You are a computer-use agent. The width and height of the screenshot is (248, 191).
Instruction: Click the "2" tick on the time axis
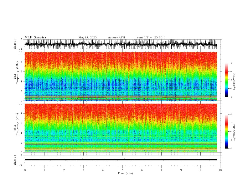[64, 170]
